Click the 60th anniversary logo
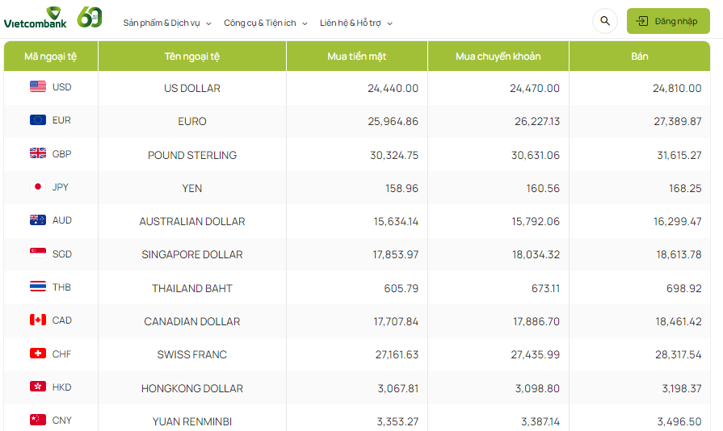723x431 pixels. (90, 17)
